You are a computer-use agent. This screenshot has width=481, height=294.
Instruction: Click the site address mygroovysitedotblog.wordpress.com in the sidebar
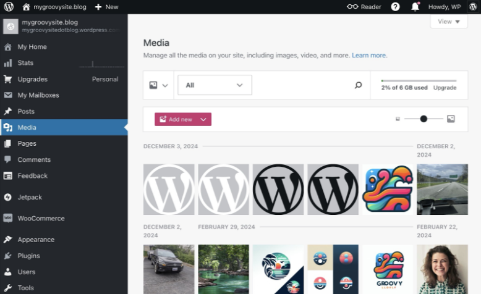point(70,30)
